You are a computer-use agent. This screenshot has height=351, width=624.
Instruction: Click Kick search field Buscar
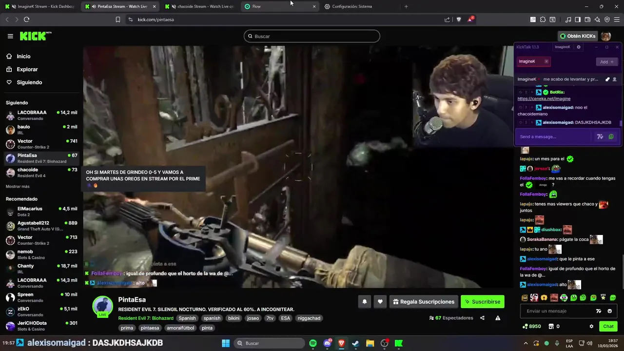312,36
